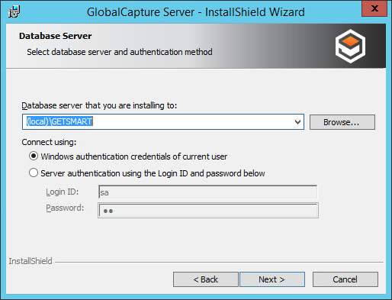Click the GlobalCapture cube logo
The height and width of the screenshot is (300, 392).
click(x=350, y=46)
